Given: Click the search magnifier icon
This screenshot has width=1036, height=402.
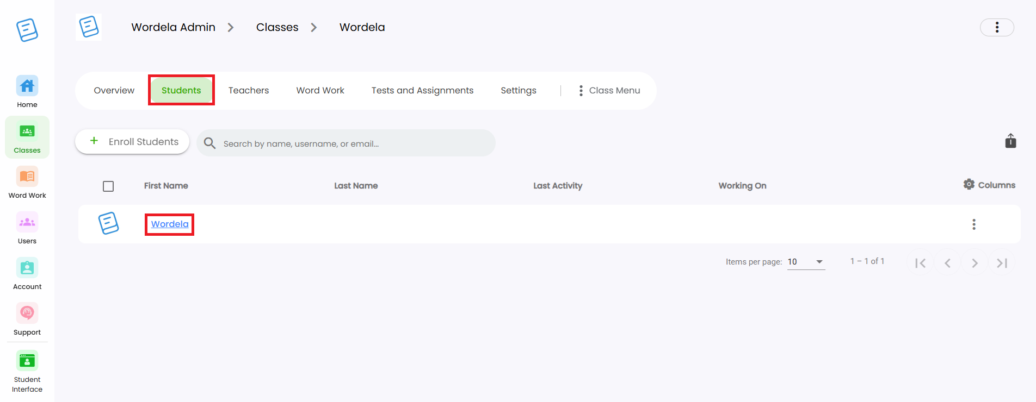Looking at the screenshot, I should coord(209,143).
